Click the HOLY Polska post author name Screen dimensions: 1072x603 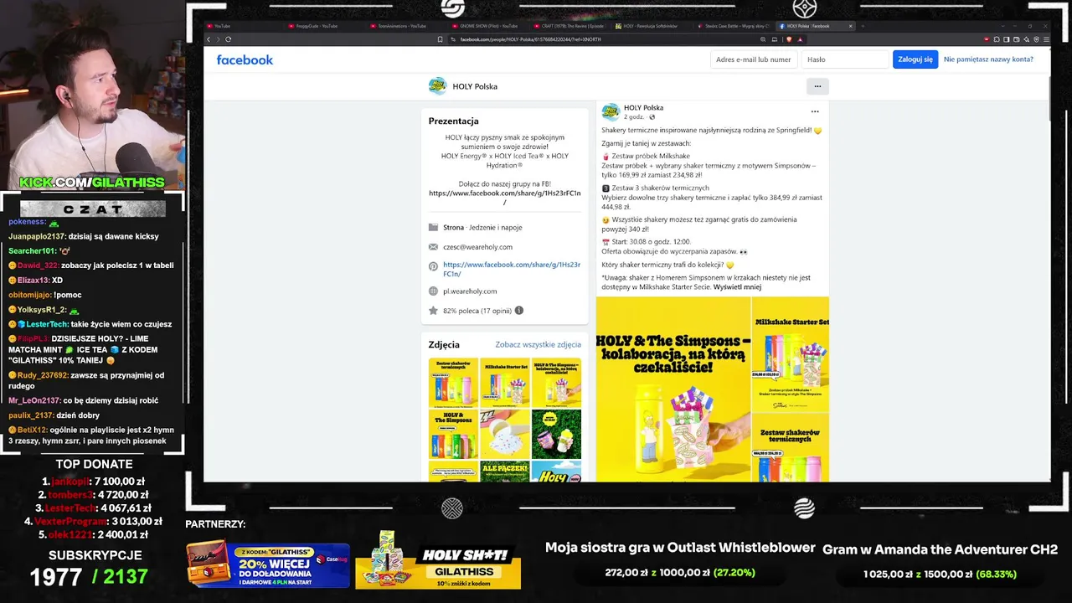point(643,107)
